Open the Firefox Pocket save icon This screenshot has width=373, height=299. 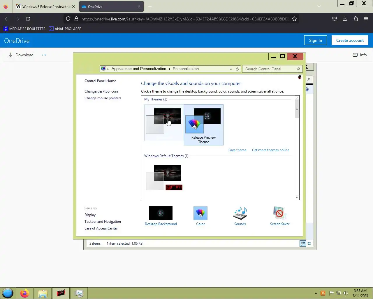pos(335,19)
